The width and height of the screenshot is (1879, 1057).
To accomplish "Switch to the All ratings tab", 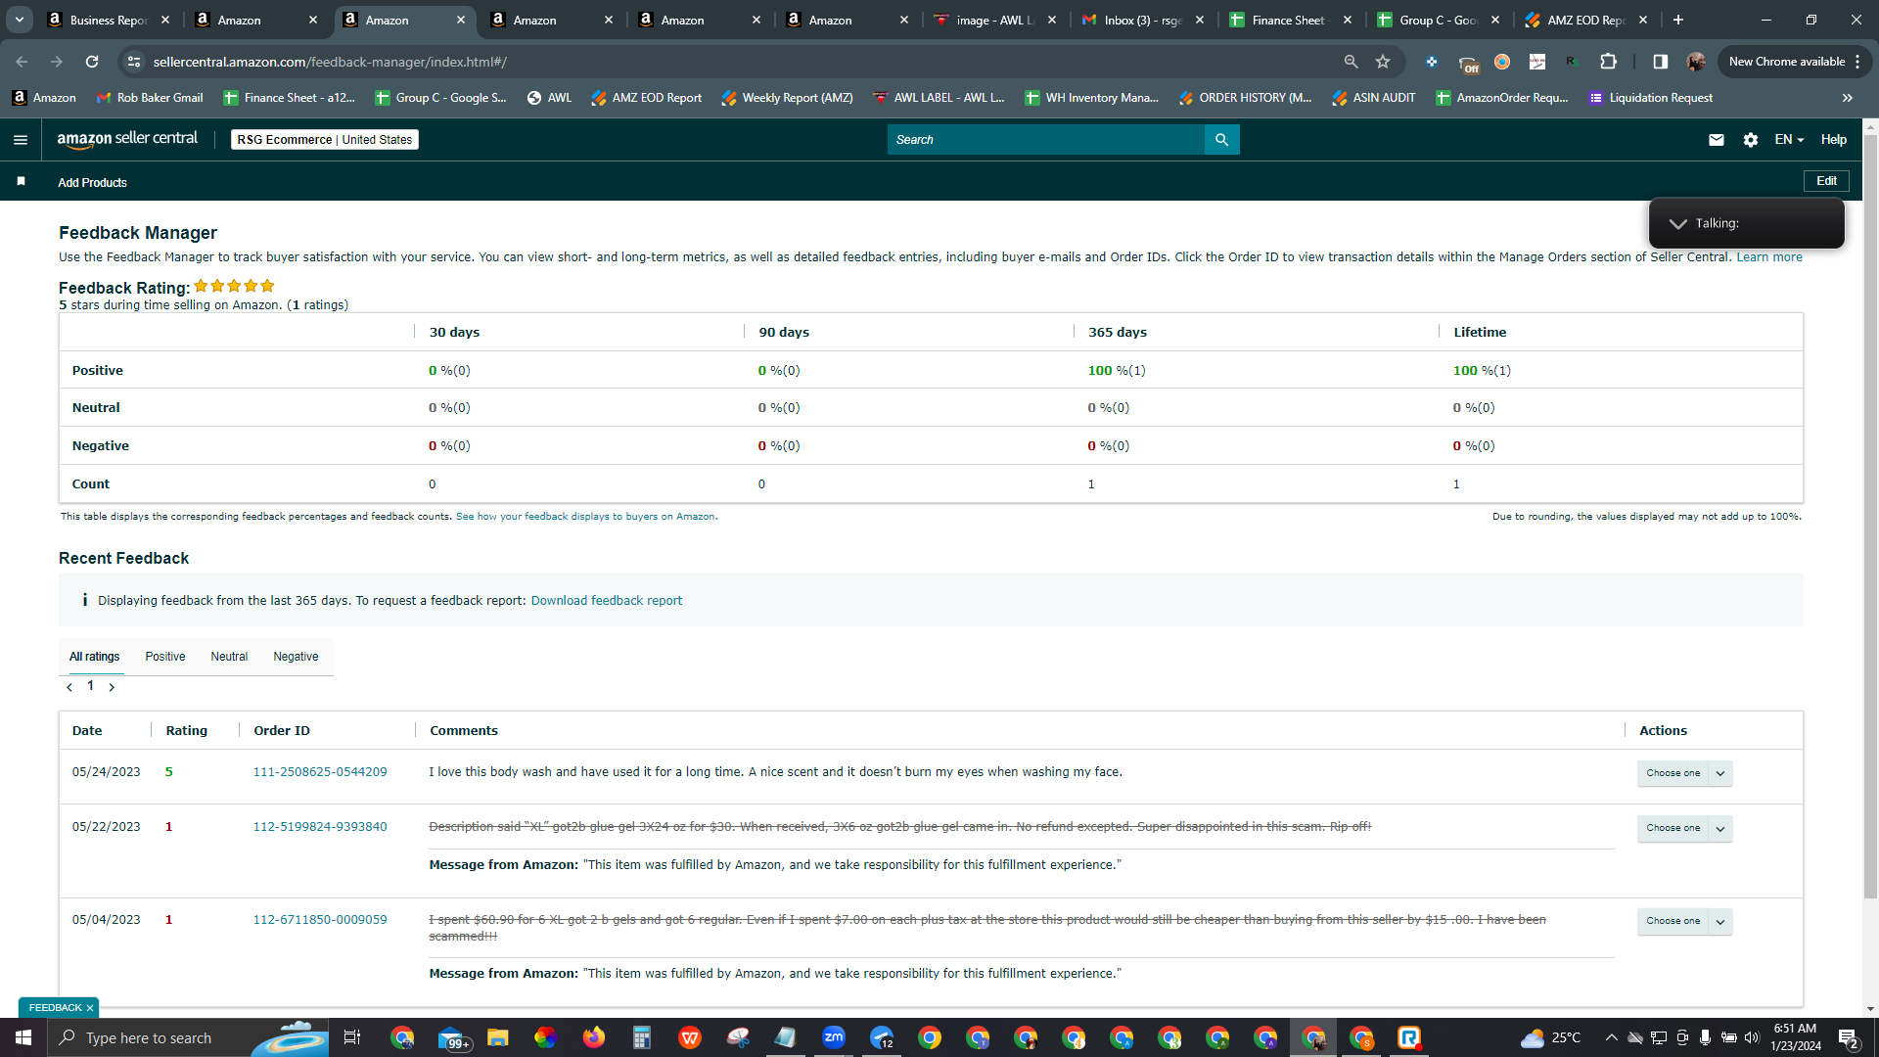I will pyautogui.click(x=94, y=657).
